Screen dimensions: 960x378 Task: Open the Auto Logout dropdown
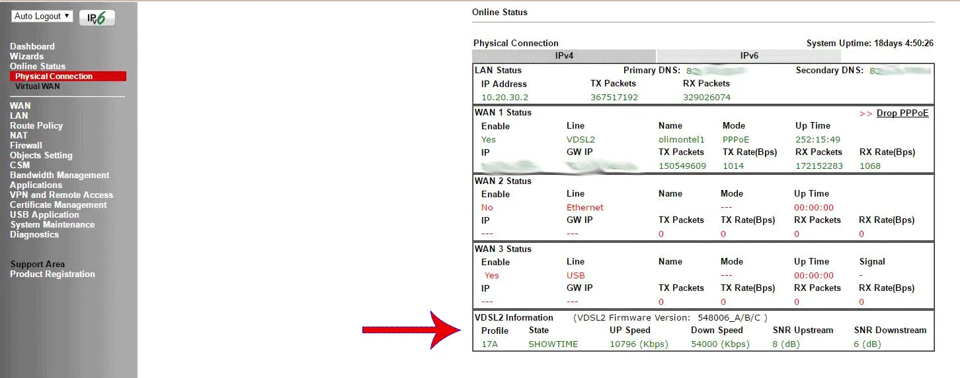click(42, 16)
